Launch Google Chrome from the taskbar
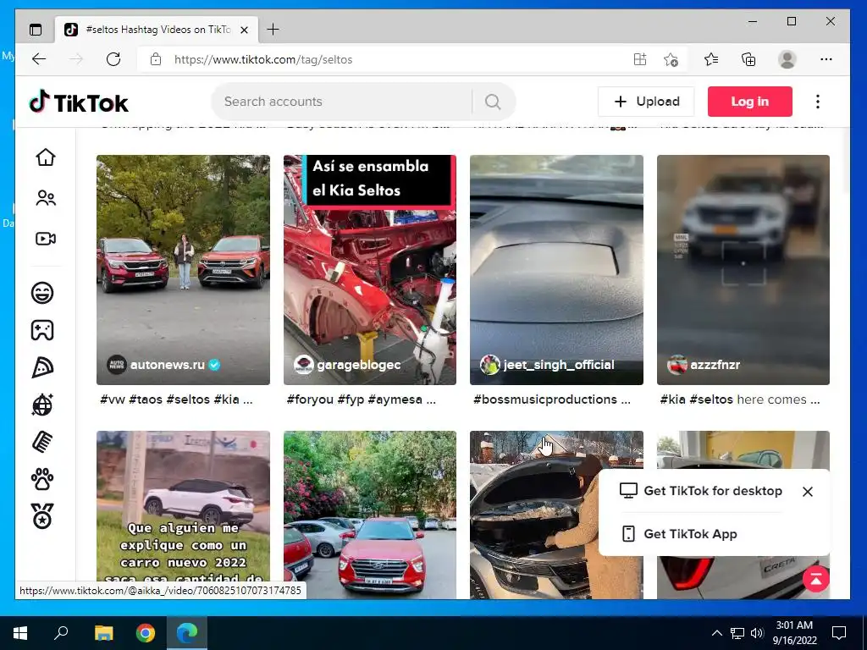 click(x=146, y=633)
